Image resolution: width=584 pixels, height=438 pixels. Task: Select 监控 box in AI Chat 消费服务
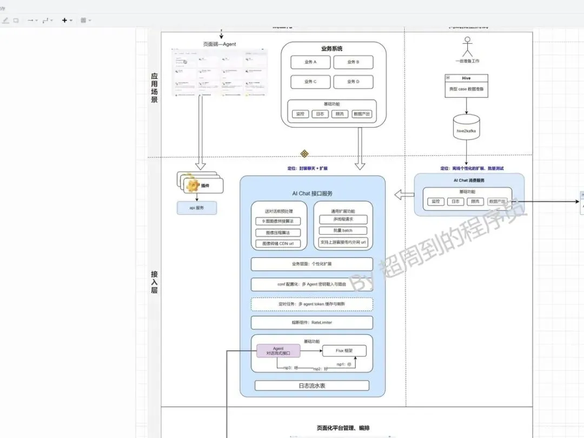coord(435,202)
